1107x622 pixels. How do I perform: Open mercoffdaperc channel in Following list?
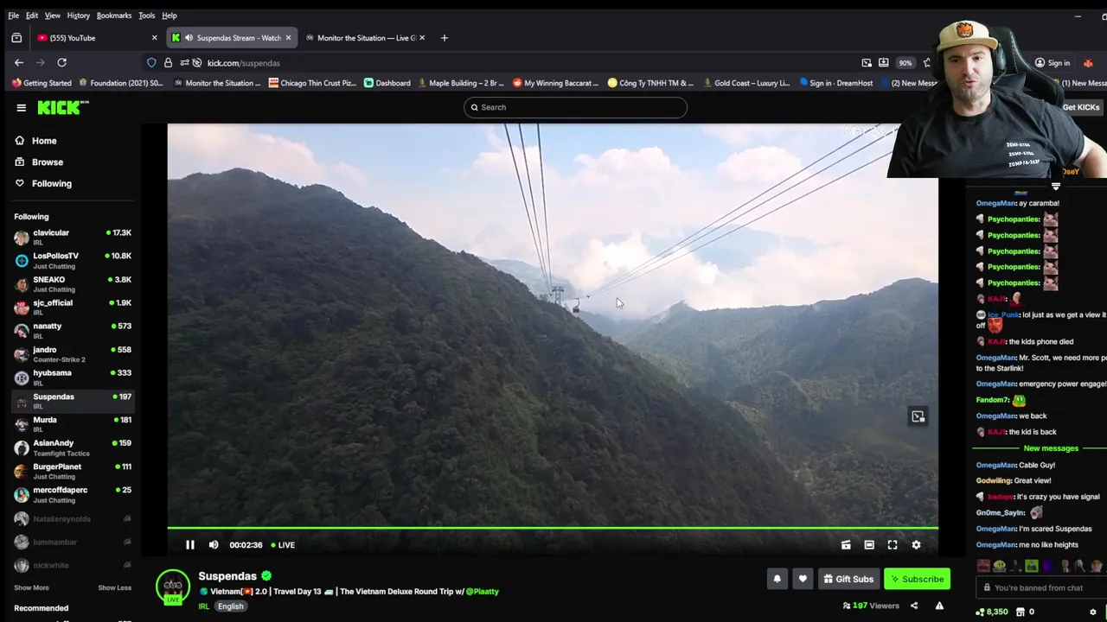click(73, 494)
